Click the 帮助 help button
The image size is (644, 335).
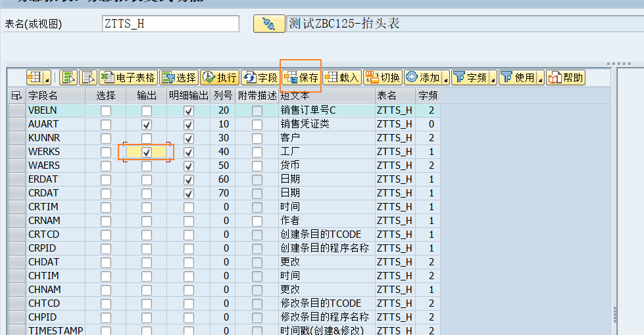point(566,78)
